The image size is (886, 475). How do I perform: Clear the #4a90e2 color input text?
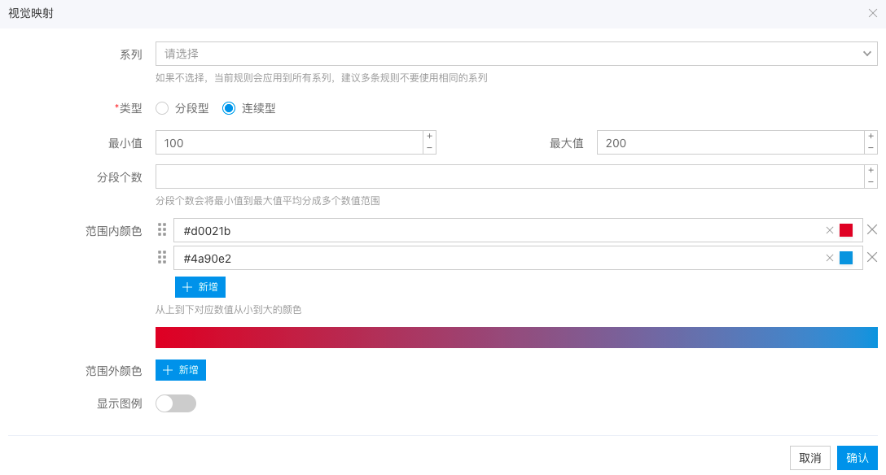830,258
